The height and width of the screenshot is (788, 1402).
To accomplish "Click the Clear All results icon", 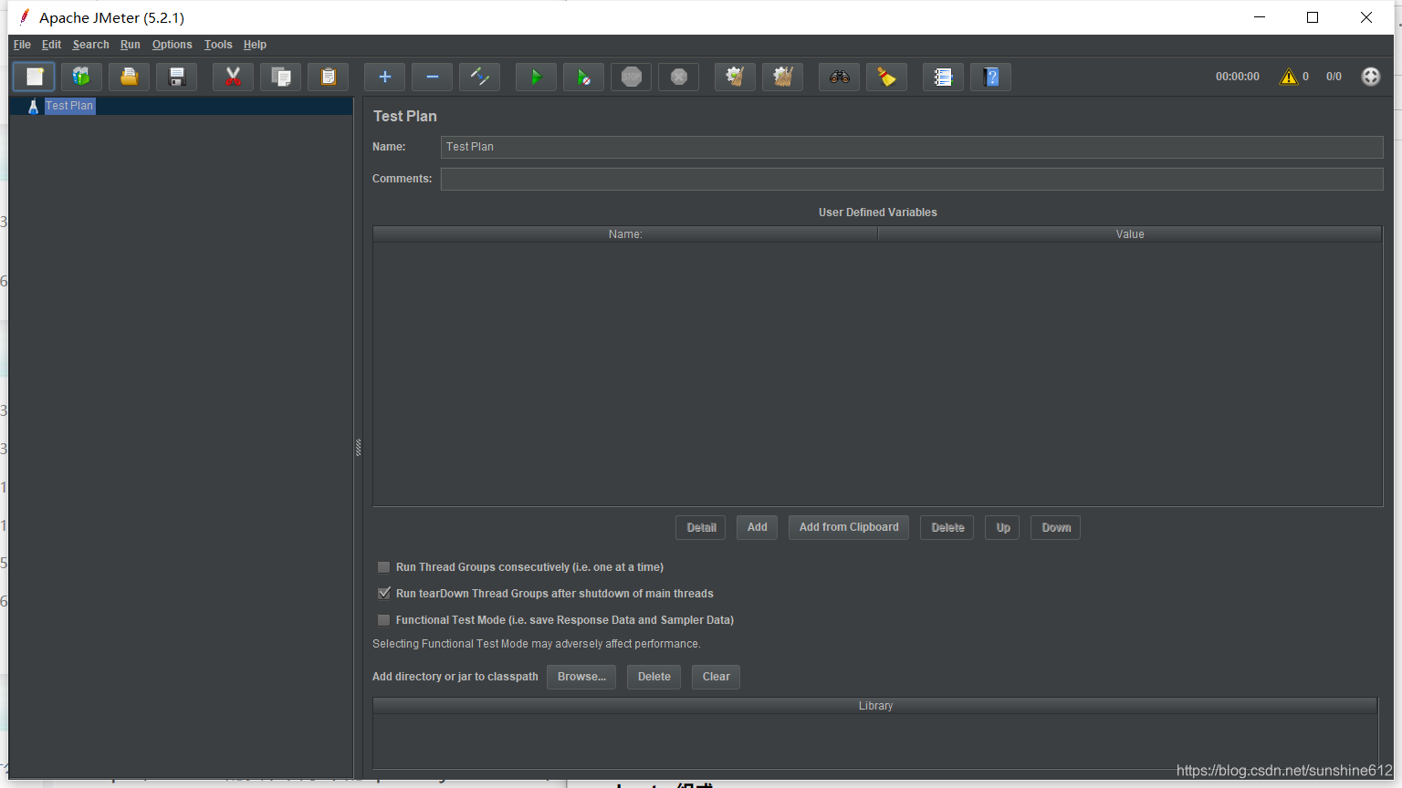I will (x=783, y=77).
